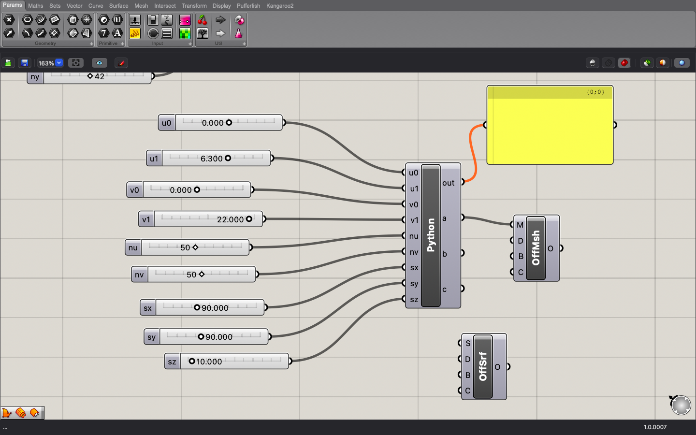This screenshot has height=435, width=696.
Task: Click the v1 slider handle at 22.000
Action: (x=249, y=219)
